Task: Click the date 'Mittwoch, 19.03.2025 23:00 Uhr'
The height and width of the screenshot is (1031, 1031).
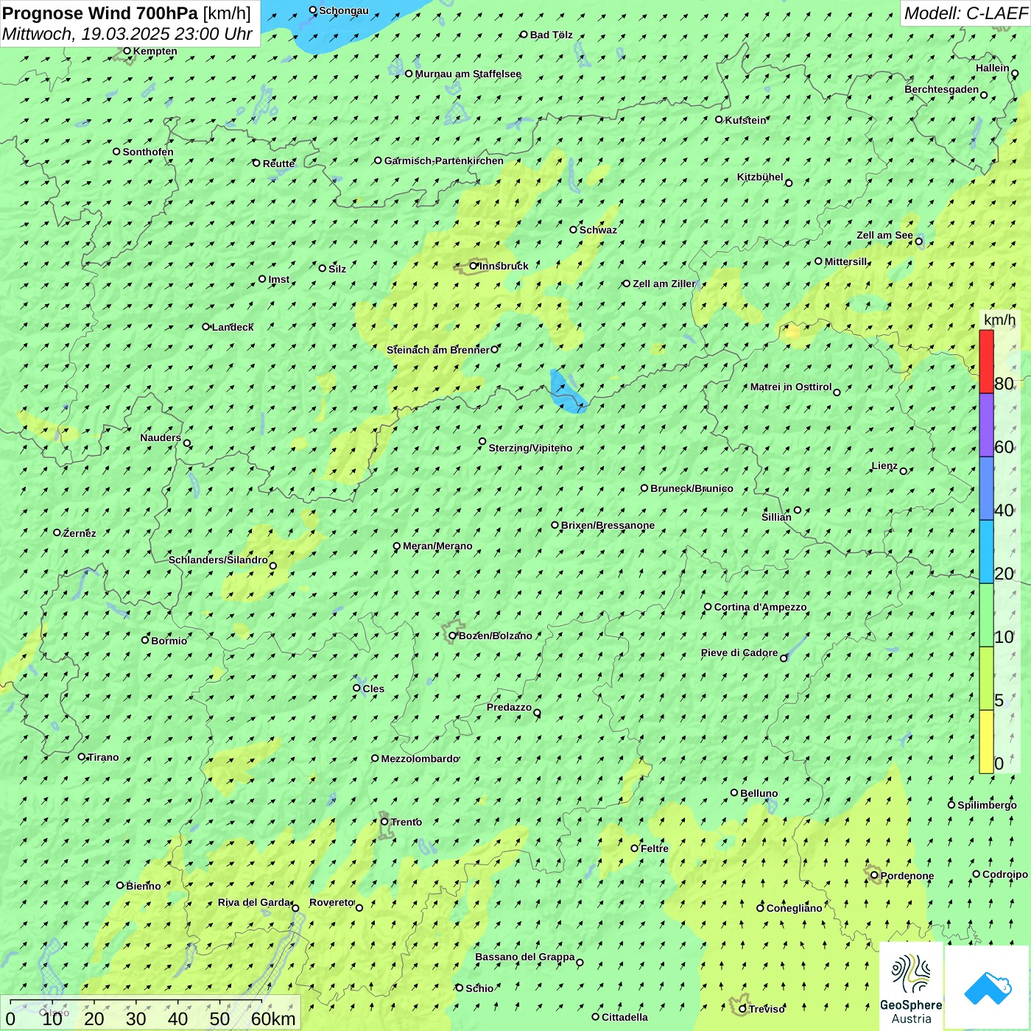Action: point(127,34)
